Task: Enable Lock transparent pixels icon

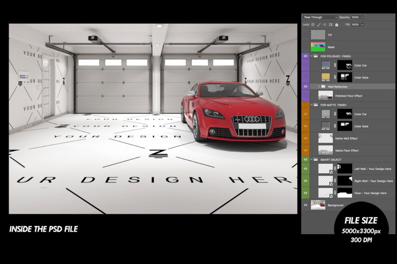Action: tap(313, 24)
